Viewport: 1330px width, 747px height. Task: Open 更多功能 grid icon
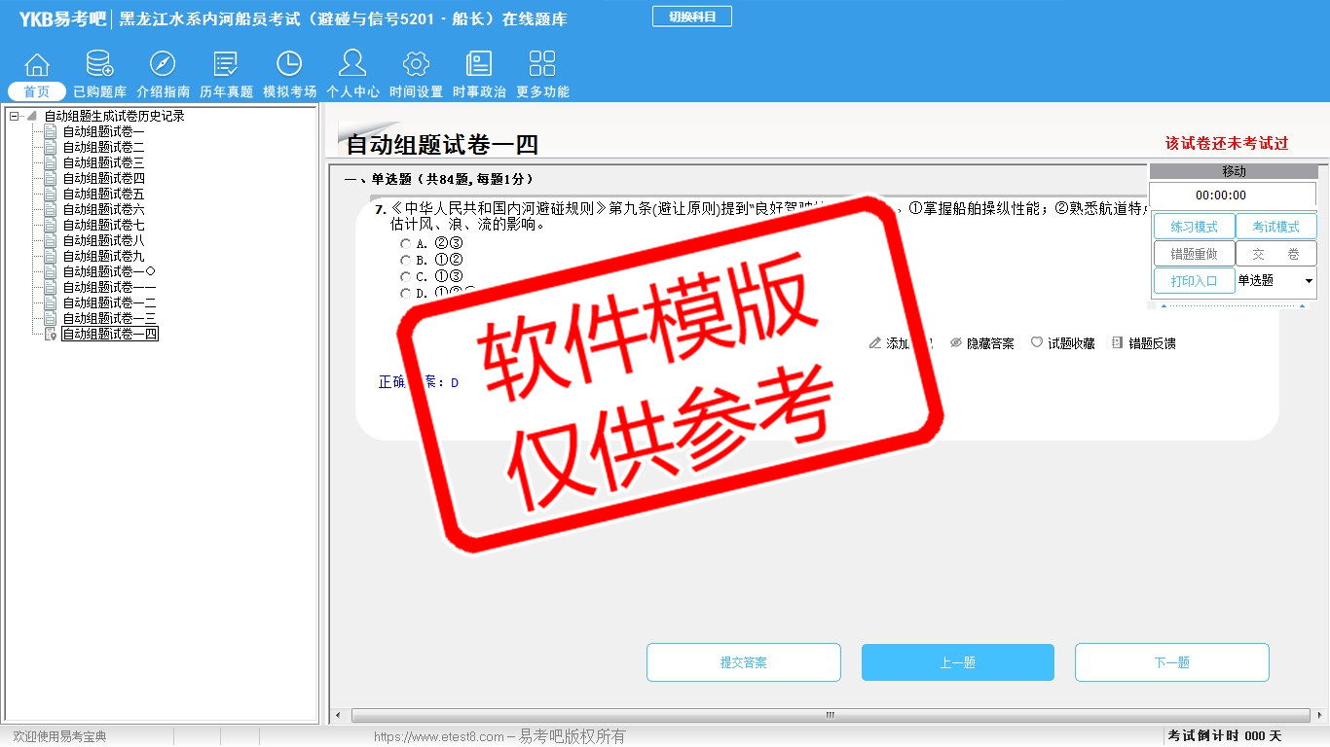pos(542,65)
